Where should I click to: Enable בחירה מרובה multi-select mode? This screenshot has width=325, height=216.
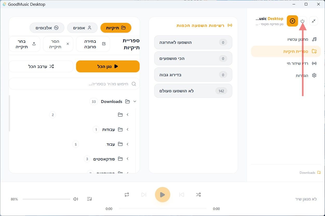tap(93, 44)
